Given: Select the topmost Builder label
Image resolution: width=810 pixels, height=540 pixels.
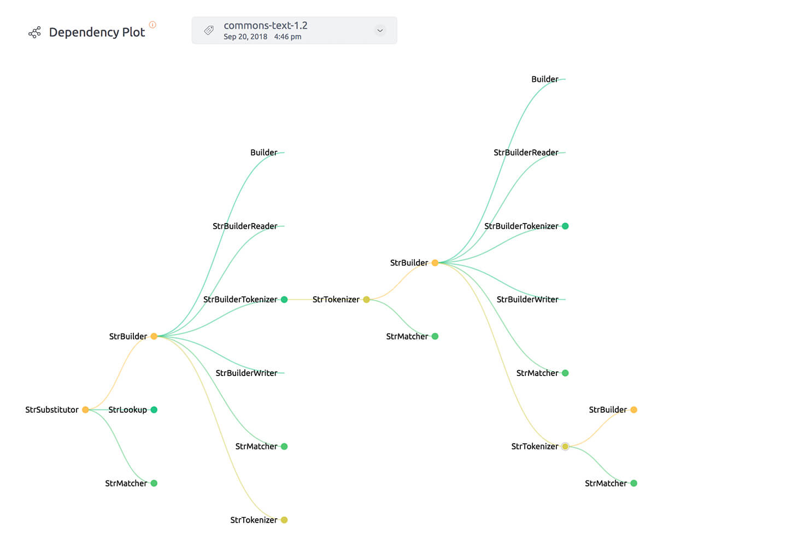Looking at the screenshot, I should [544, 79].
